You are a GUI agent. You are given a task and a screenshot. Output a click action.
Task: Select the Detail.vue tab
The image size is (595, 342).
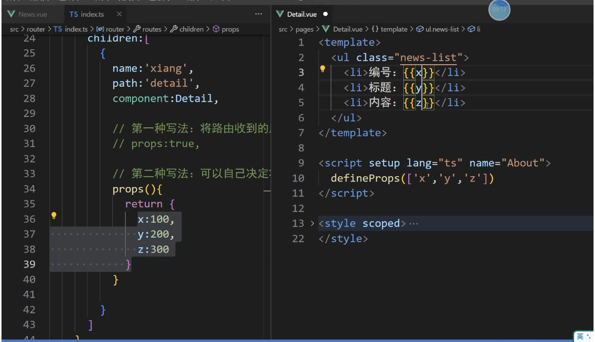click(x=301, y=14)
